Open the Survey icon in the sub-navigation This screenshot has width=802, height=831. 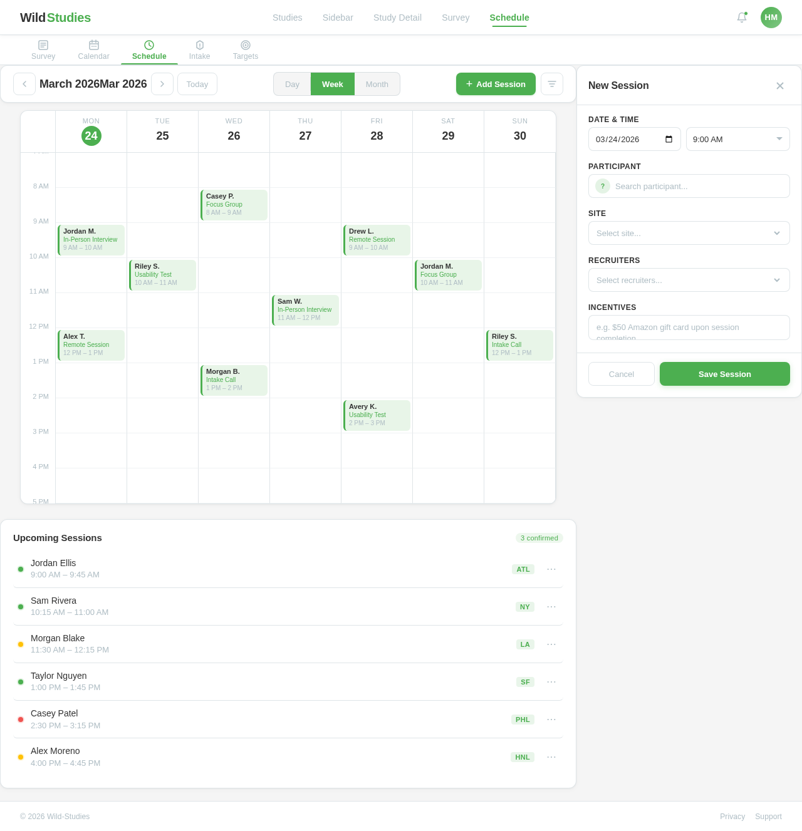tap(43, 45)
